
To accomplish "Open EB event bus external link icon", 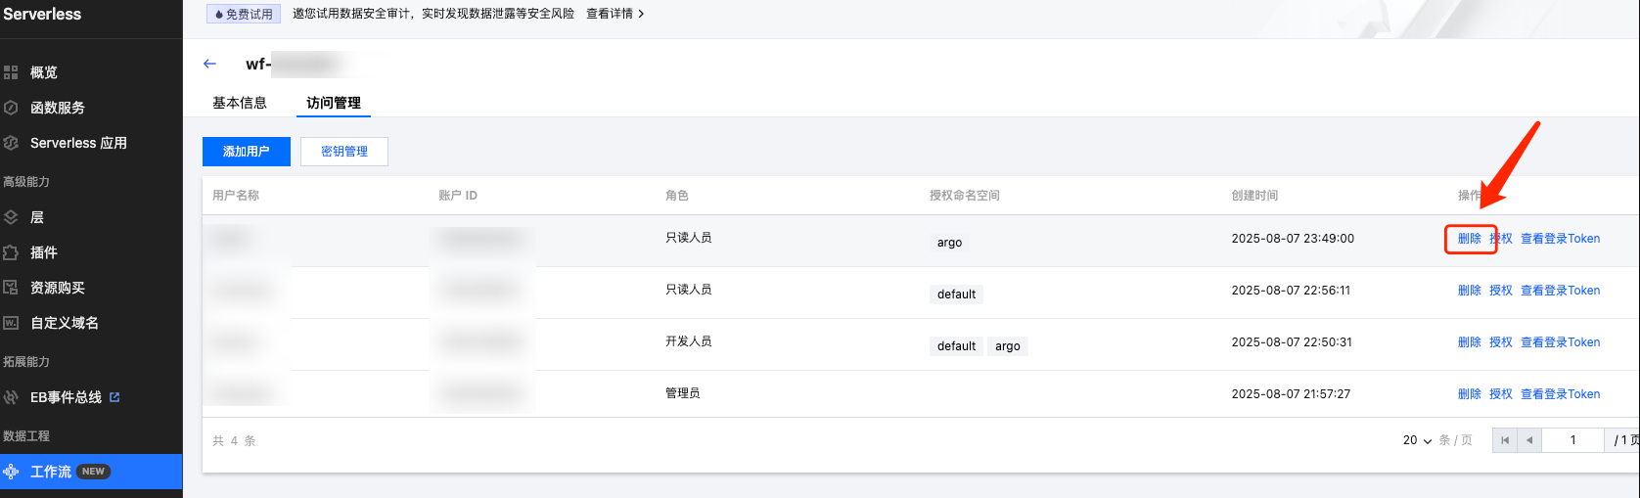I will (114, 397).
